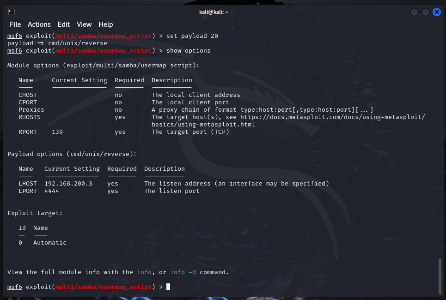Click 'The local client address' description
Screen dimensions: 446x300
(196, 95)
